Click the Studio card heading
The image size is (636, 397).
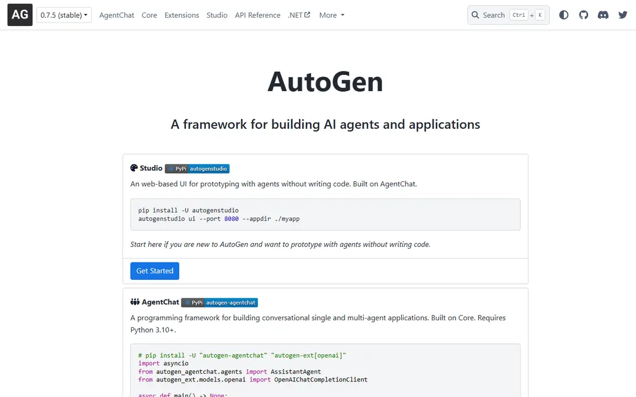[151, 168]
